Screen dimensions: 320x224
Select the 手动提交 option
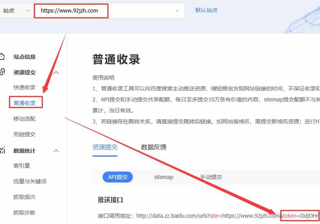(211, 177)
